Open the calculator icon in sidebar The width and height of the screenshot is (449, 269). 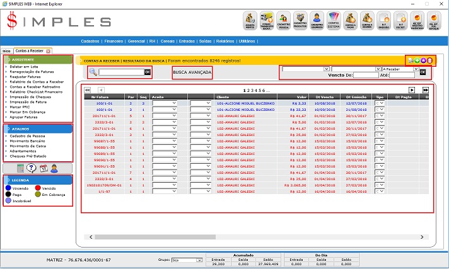tap(21, 168)
